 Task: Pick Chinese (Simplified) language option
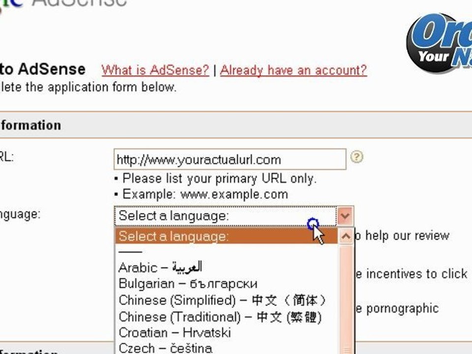point(226,300)
